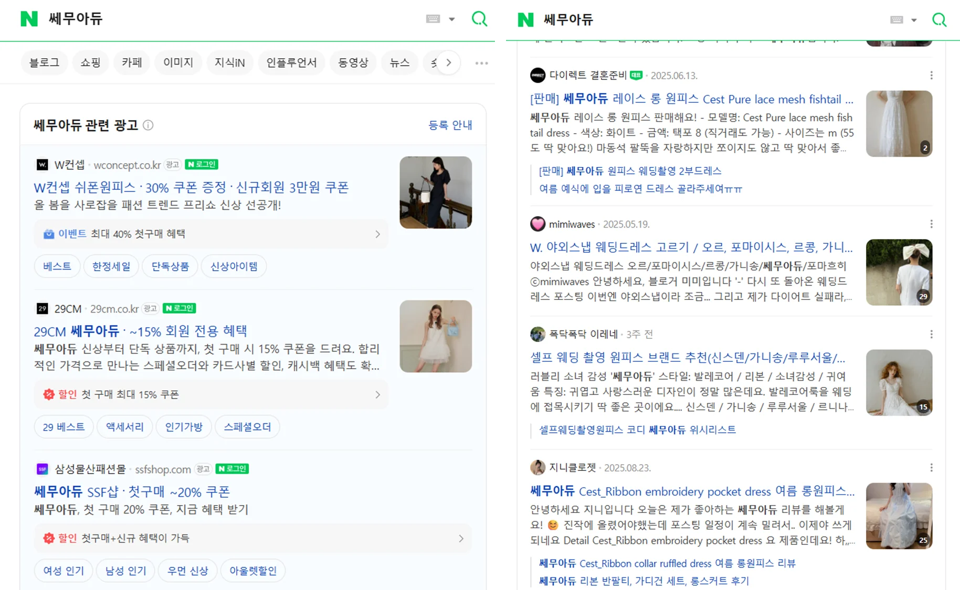
Task: Expand the 최대 40% 첫구매 혜택 event row
Action: pyautogui.click(x=377, y=234)
